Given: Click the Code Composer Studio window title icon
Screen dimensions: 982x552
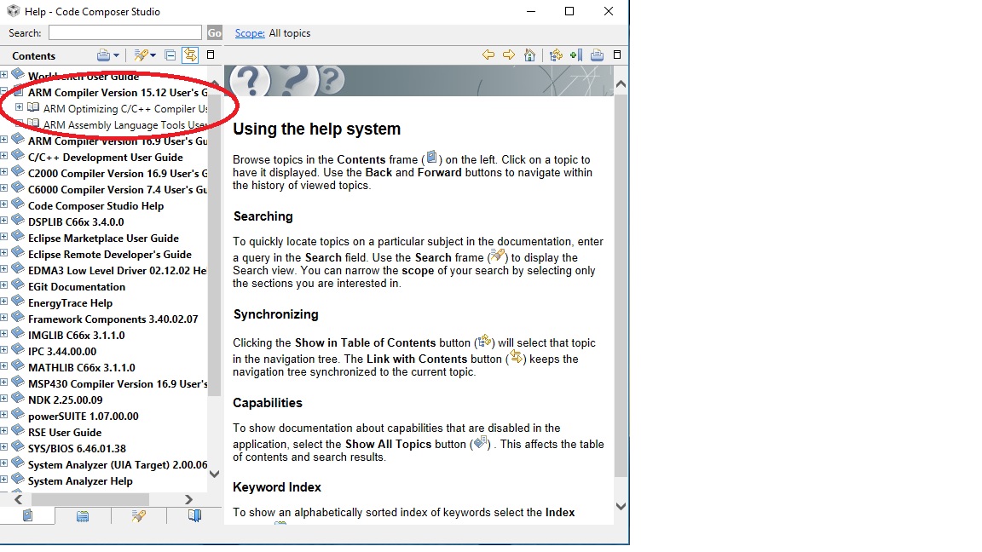Looking at the screenshot, I should click(x=13, y=10).
